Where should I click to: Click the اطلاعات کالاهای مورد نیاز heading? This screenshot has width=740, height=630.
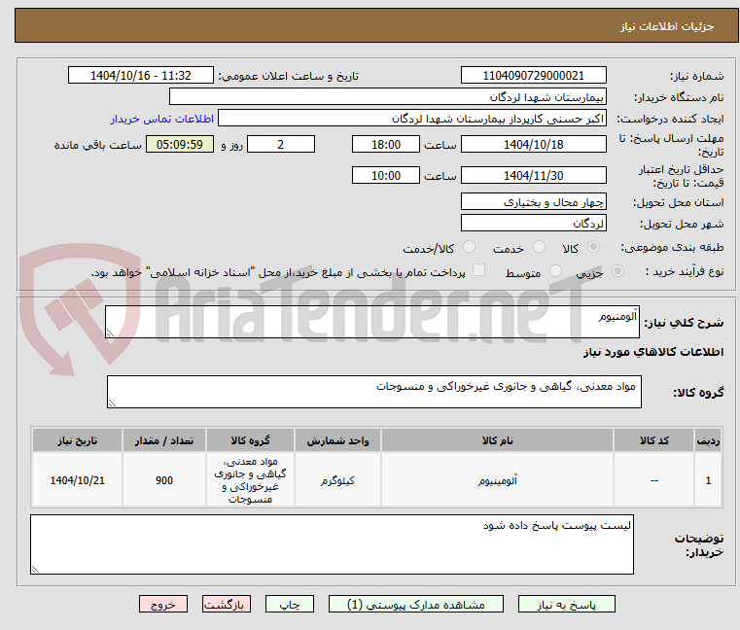coord(653,352)
